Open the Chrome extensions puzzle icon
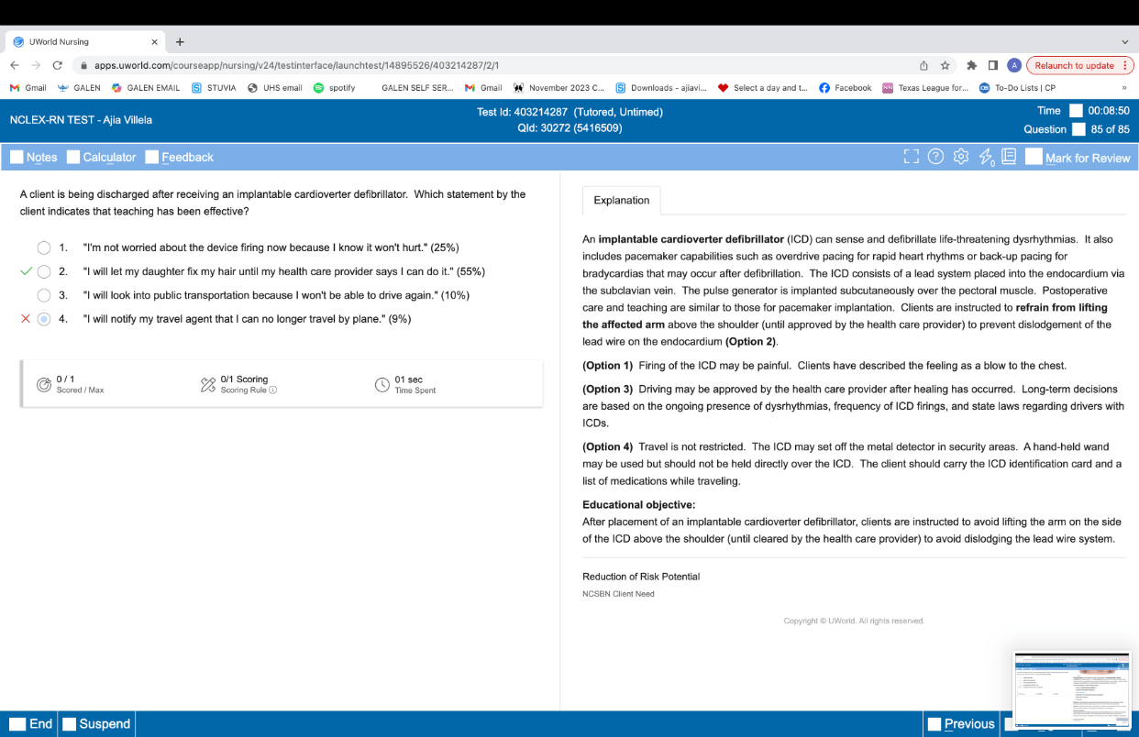Image resolution: width=1139 pixels, height=737 pixels. coord(972,65)
